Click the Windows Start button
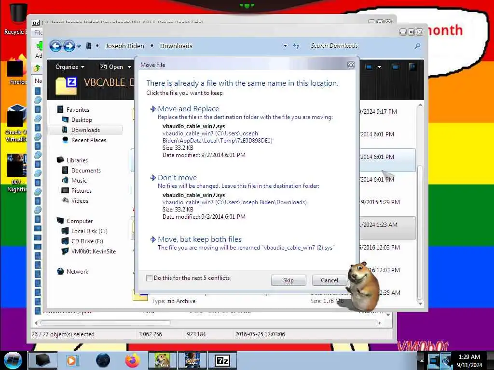 13,360
